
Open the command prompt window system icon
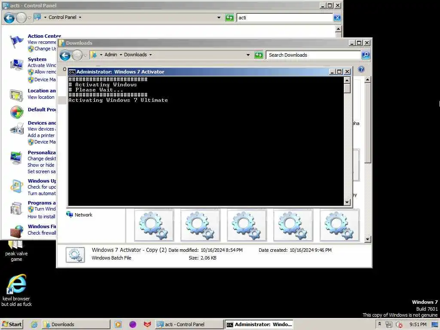point(72,72)
